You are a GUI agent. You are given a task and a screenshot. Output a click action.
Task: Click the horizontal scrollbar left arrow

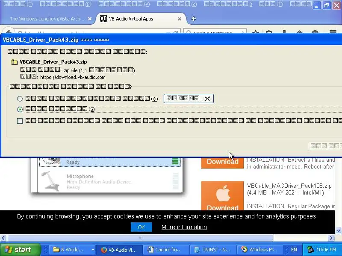[x=3, y=238]
